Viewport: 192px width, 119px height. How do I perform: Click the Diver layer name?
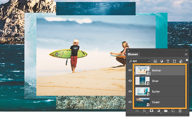(155, 81)
